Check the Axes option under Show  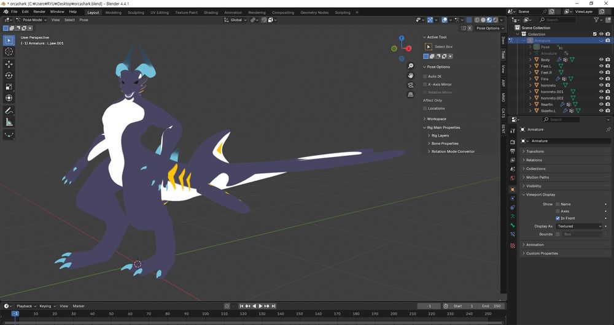pos(558,211)
